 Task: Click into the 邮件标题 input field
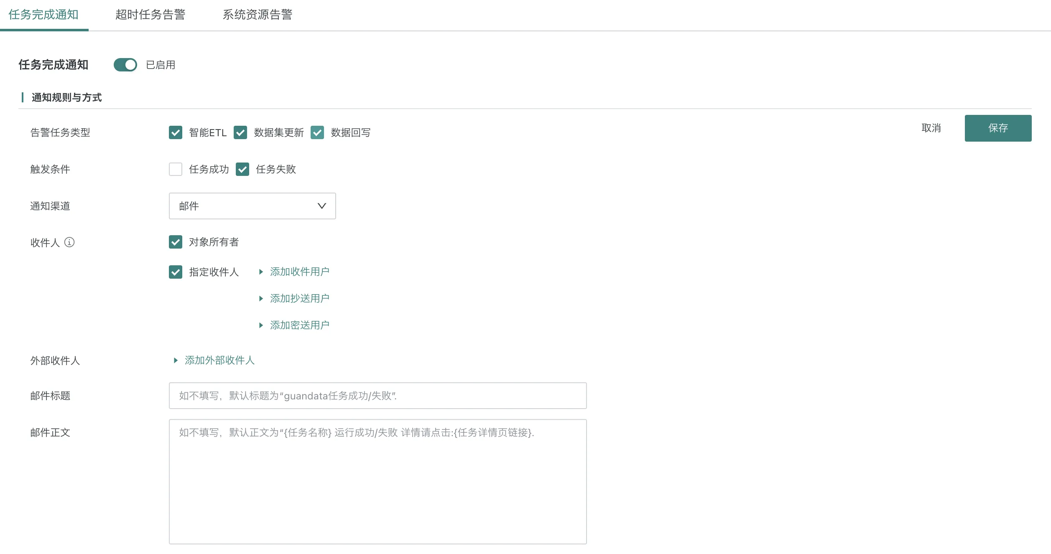[x=378, y=396]
